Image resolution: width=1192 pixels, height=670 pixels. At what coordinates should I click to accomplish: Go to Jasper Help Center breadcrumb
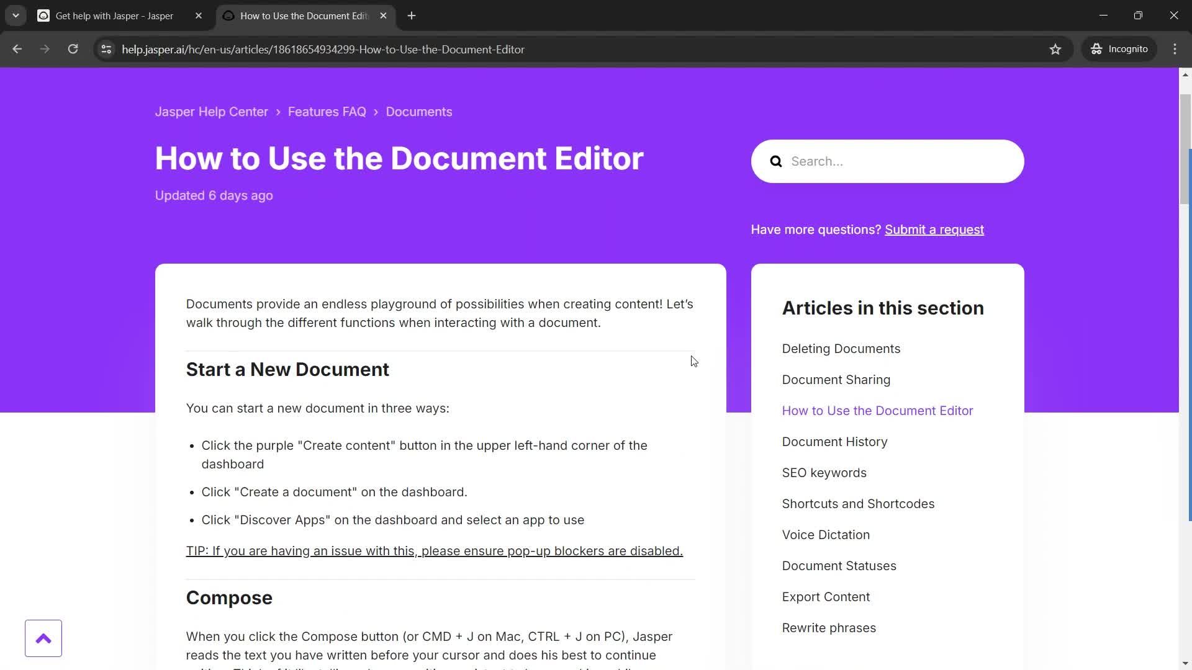[x=212, y=112]
